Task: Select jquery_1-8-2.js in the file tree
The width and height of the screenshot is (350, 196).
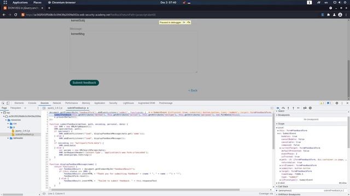Action: [22, 131]
